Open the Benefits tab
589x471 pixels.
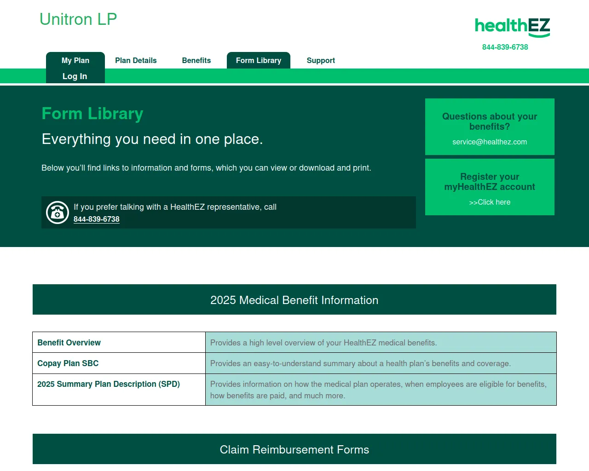tap(196, 60)
